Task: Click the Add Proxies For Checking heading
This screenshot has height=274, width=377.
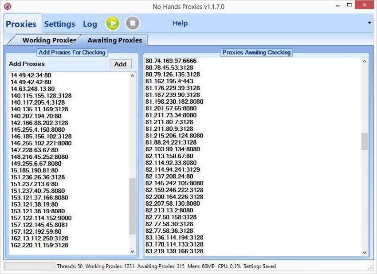Action: [72, 52]
